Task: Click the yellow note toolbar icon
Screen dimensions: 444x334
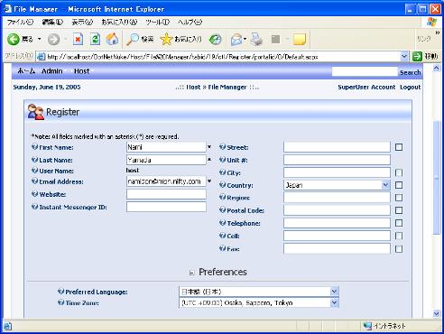Action: pyautogui.click(x=300, y=40)
